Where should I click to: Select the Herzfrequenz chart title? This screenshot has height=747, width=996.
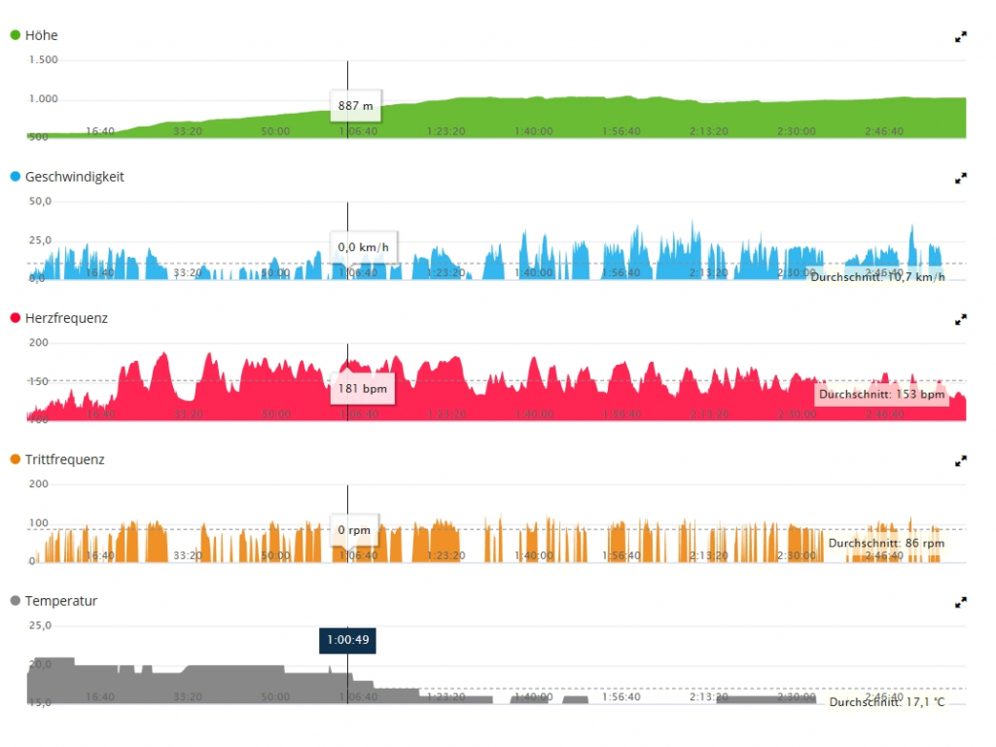pyautogui.click(x=66, y=318)
